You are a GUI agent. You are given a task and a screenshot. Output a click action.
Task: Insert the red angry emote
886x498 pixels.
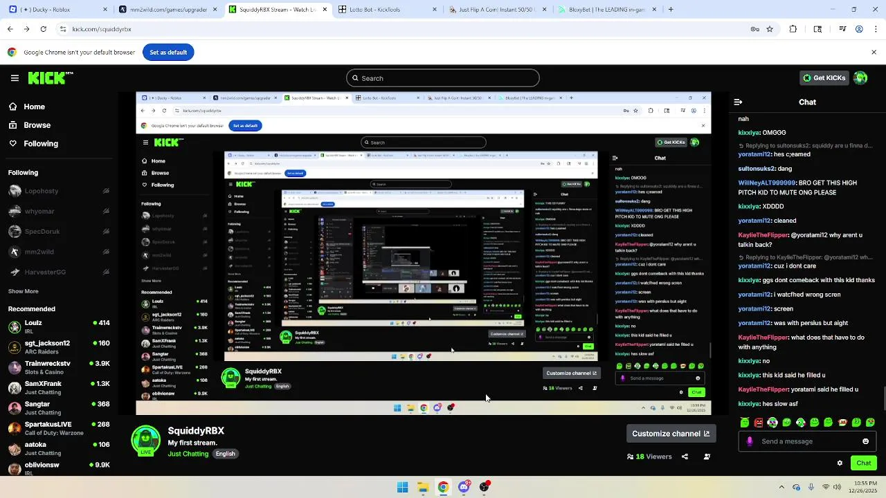coord(759,422)
